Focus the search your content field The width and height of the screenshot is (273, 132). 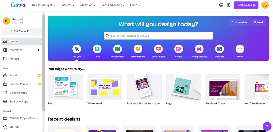pos(158,36)
